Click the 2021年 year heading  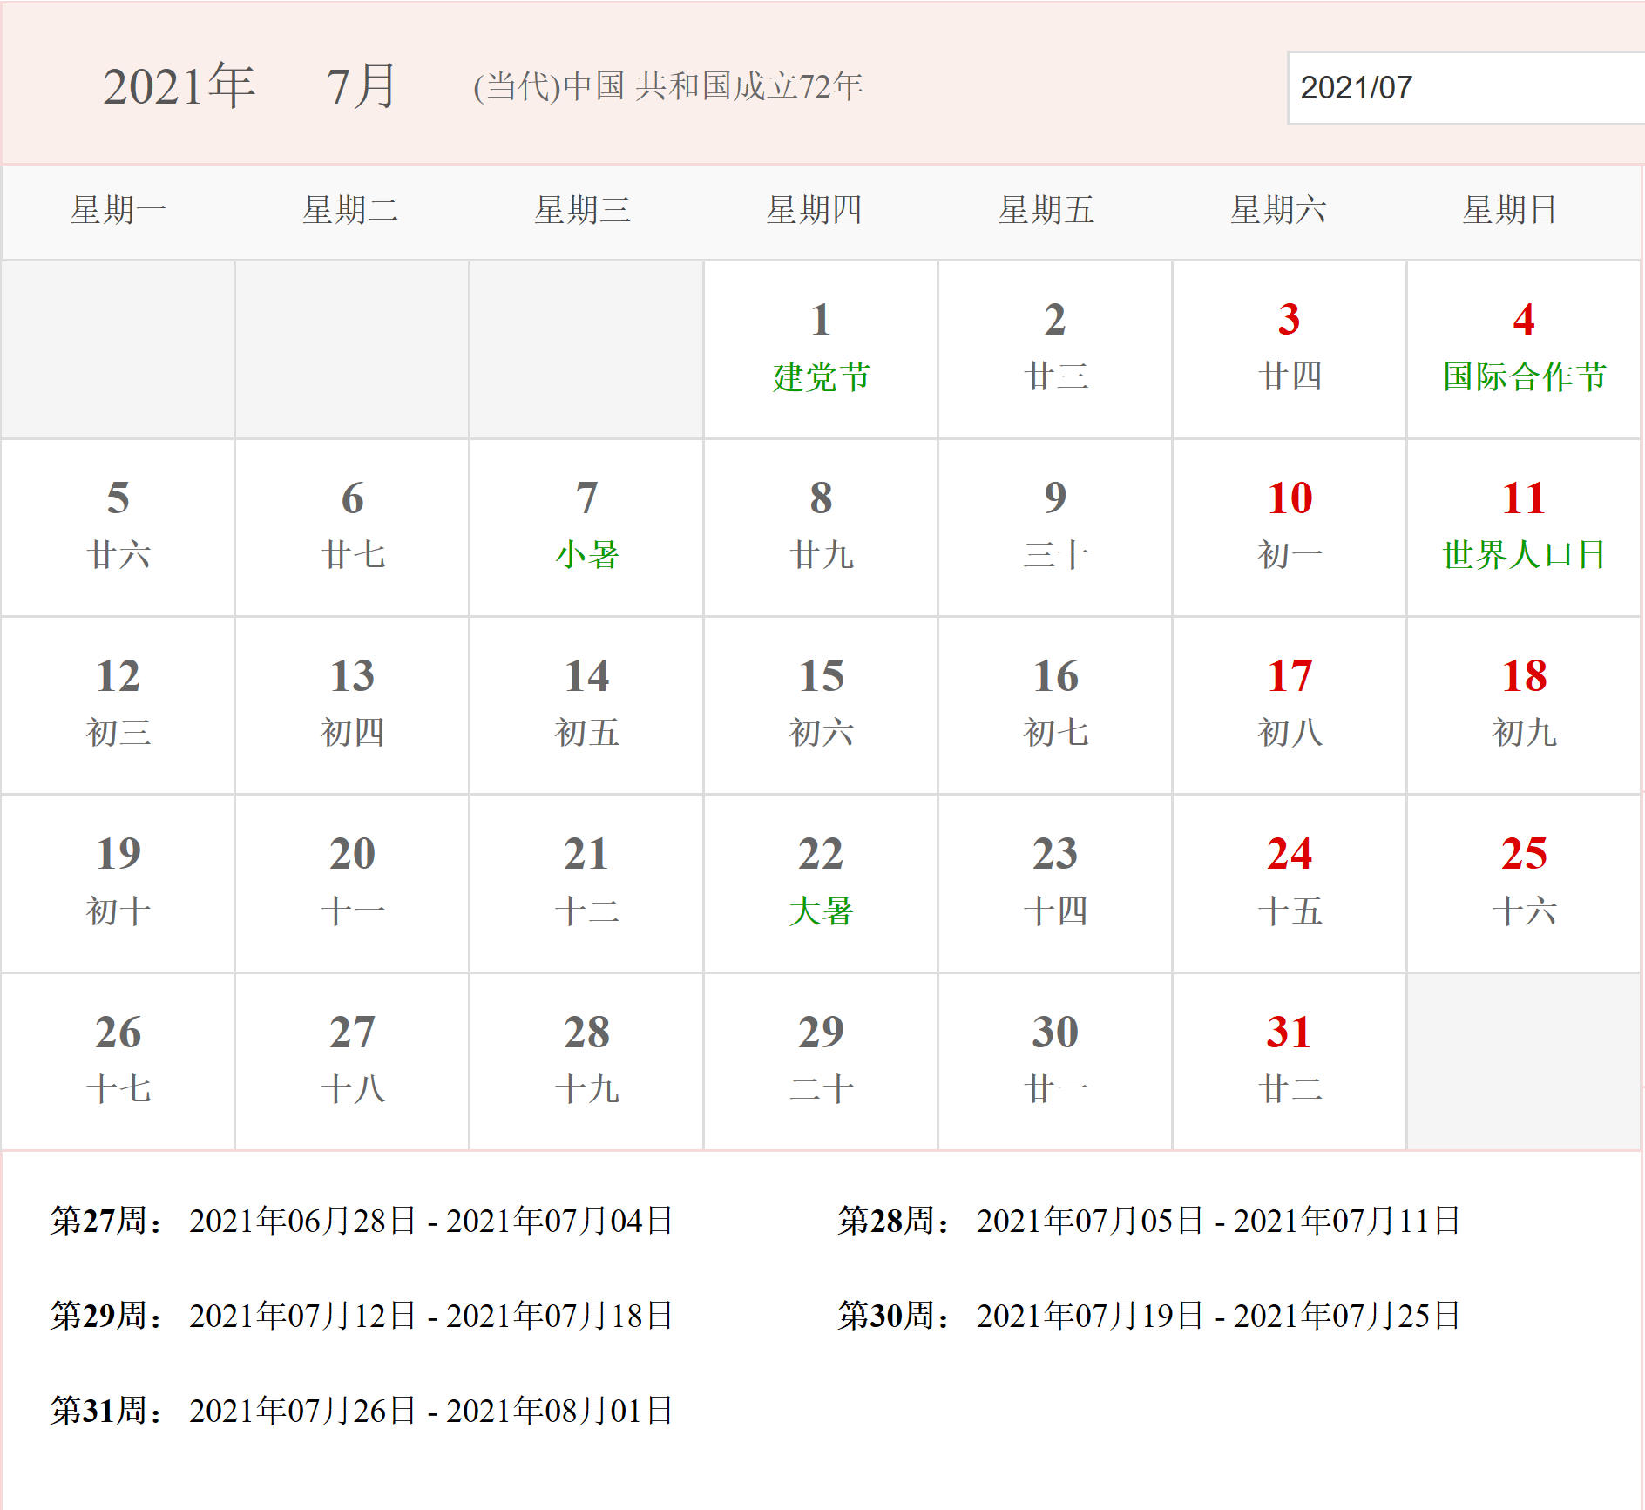click(x=179, y=86)
